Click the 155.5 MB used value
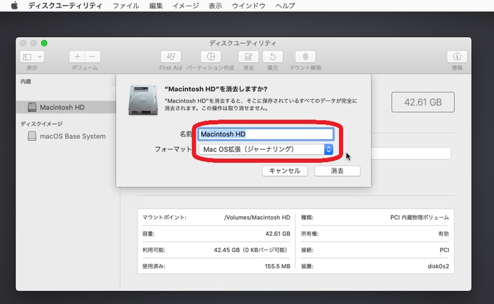494x304 pixels. tap(277, 266)
